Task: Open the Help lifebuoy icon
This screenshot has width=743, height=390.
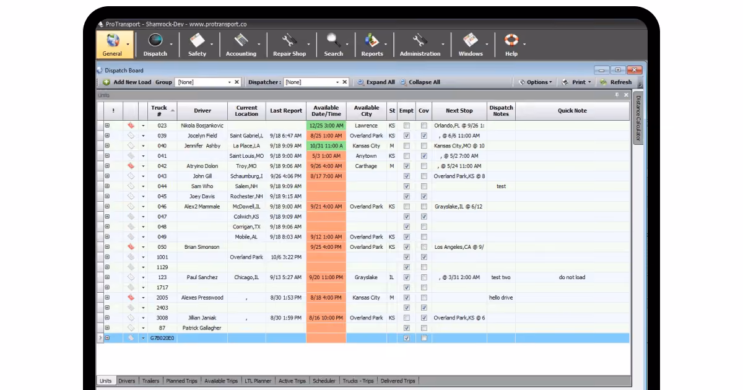Action: pyautogui.click(x=511, y=41)
